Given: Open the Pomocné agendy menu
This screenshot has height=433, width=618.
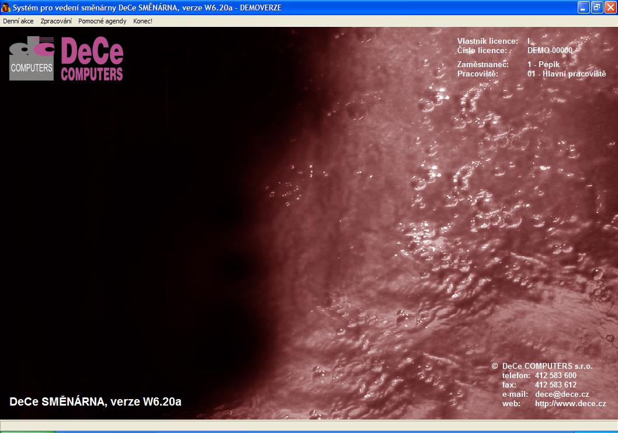Looking at the screenshot, I should pyautogui.click(x=102, y=21).
